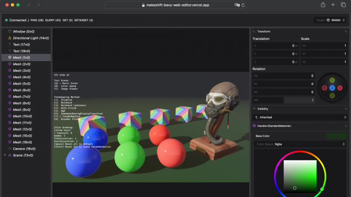
Task: Edit the Translation X field
Action: tap(276, 46)
